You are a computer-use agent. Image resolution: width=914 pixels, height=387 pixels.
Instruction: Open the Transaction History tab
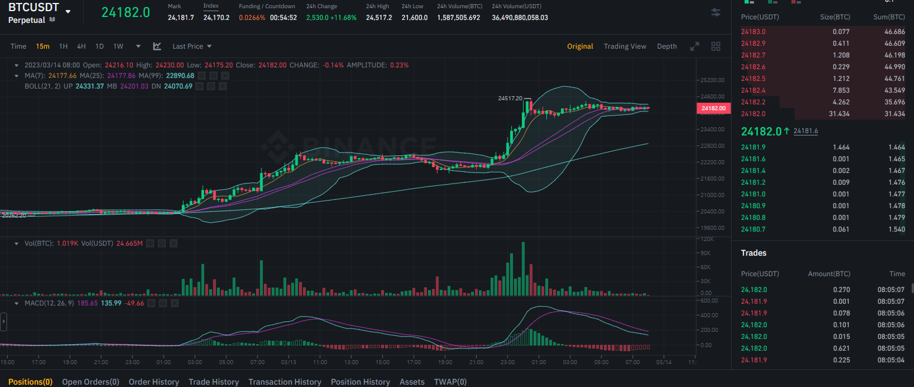coord(285,382)
